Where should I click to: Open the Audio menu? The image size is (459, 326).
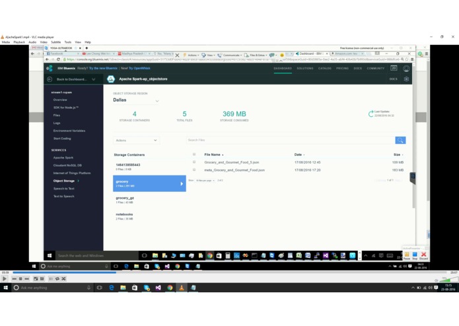32,42
